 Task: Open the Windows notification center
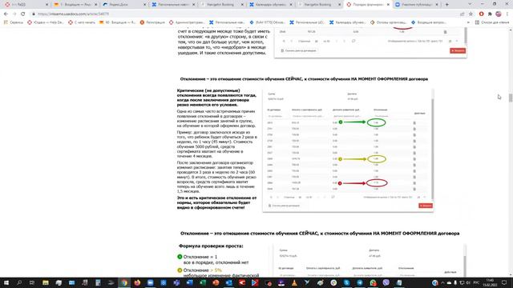[x=504, y=282]
